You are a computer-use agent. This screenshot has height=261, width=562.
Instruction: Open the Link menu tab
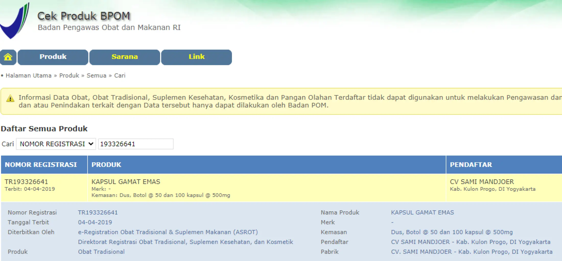(x=196, y=57)
